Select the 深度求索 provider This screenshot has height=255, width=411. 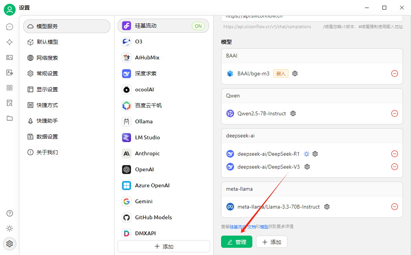point(163,73)
